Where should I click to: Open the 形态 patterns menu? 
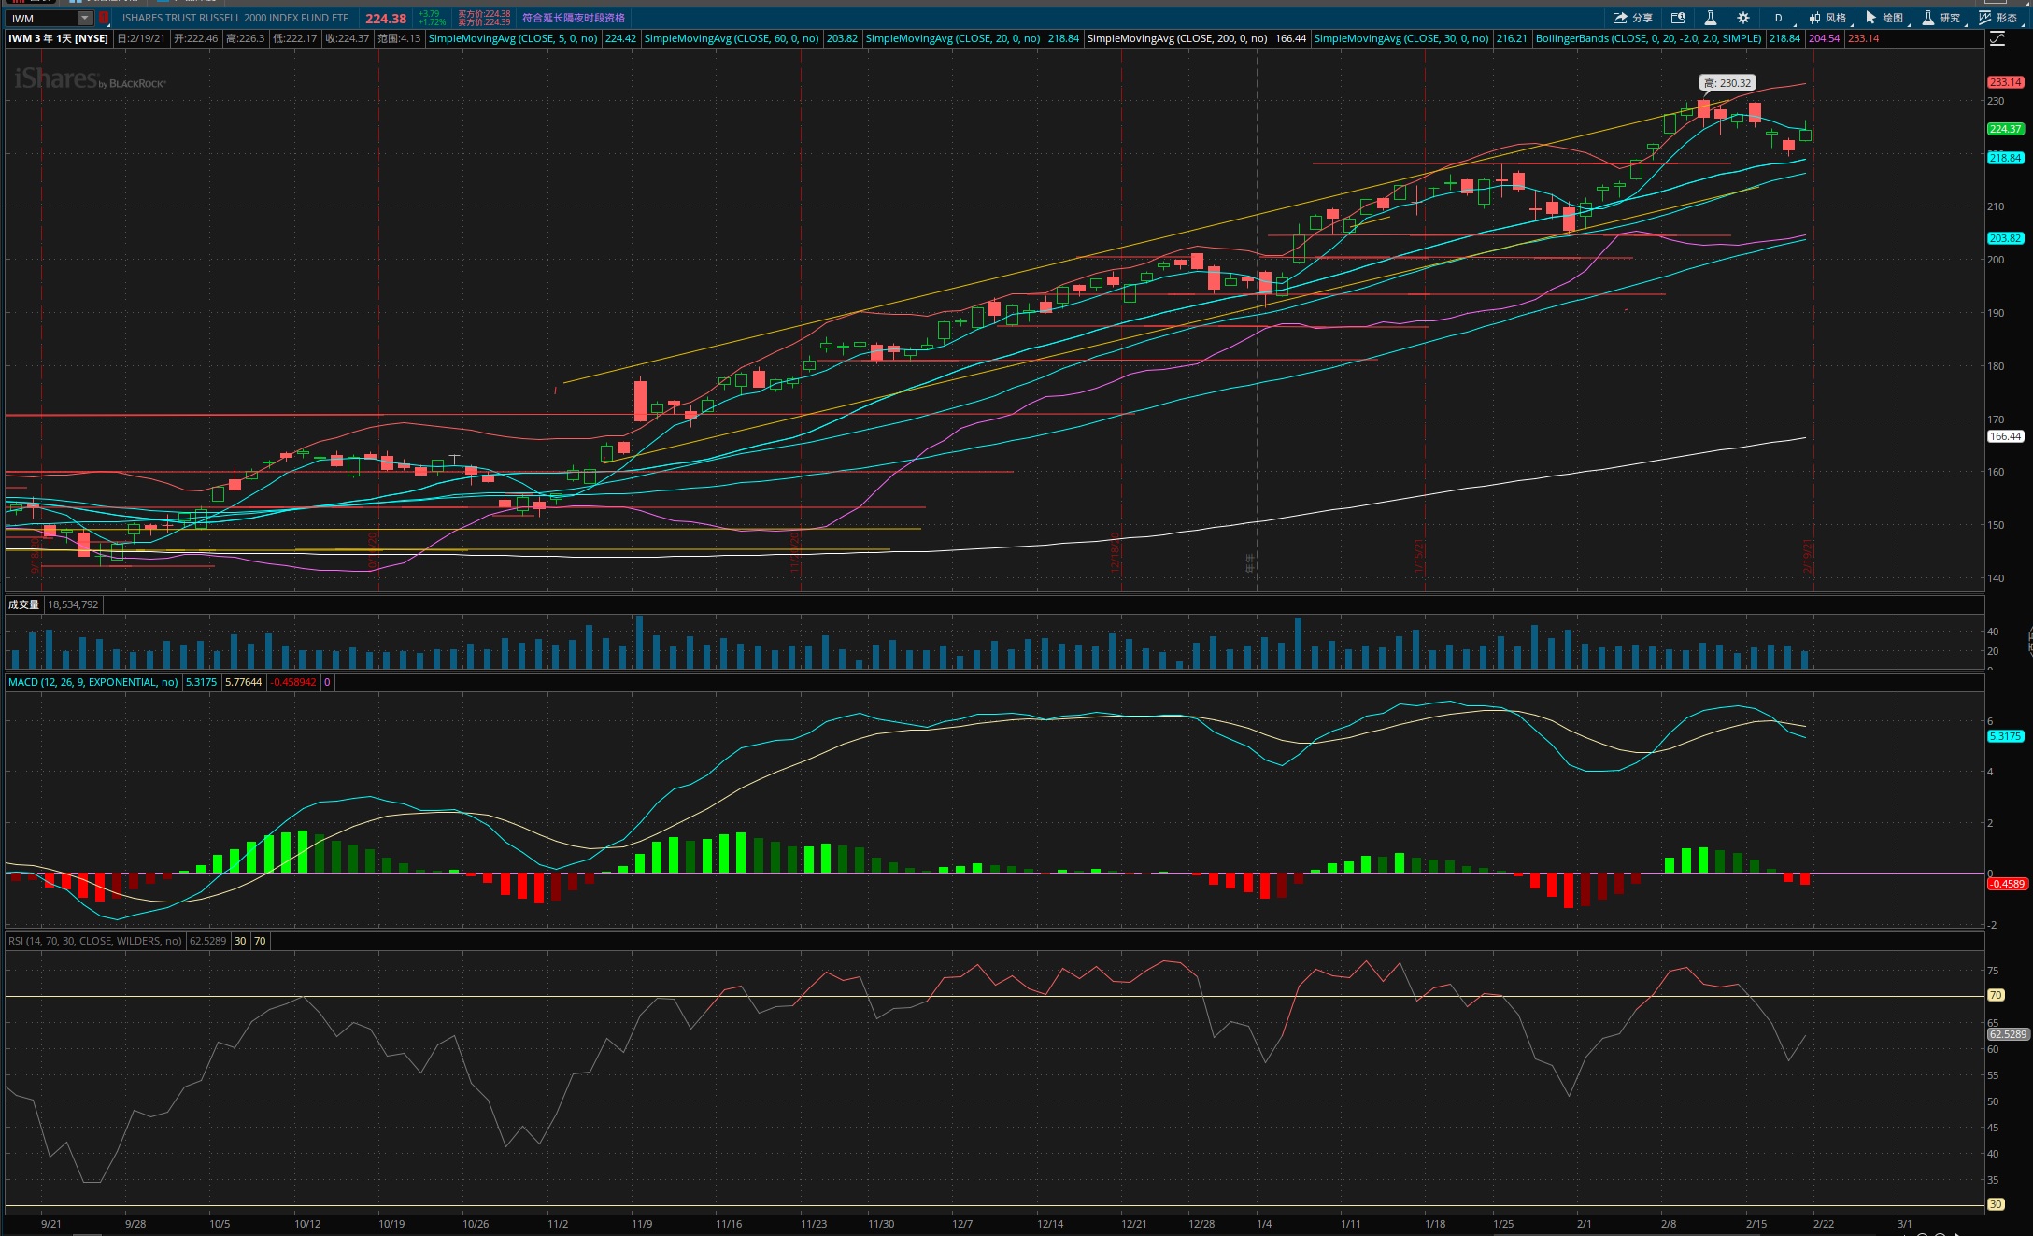pos(1998,18)
